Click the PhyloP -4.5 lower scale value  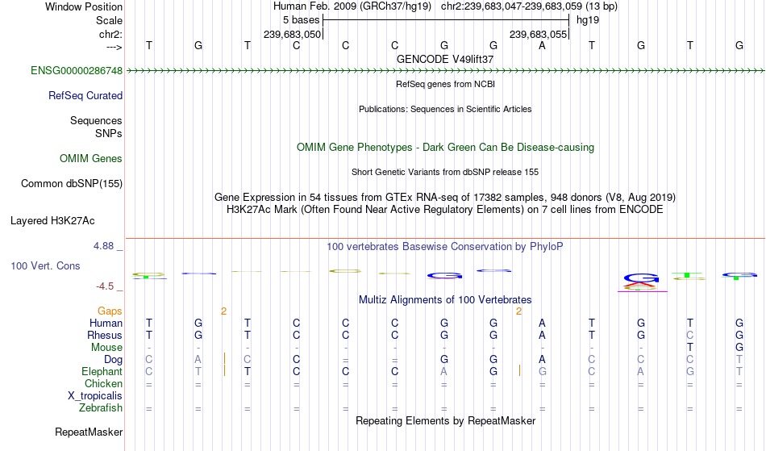coord(105,286)
